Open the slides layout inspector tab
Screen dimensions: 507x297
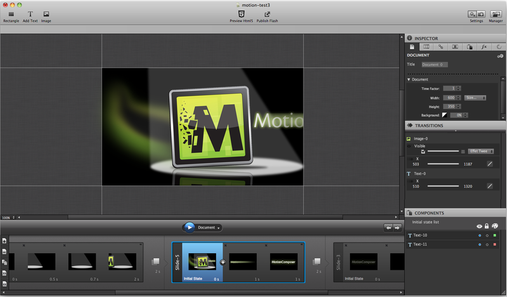pos(426,47)
